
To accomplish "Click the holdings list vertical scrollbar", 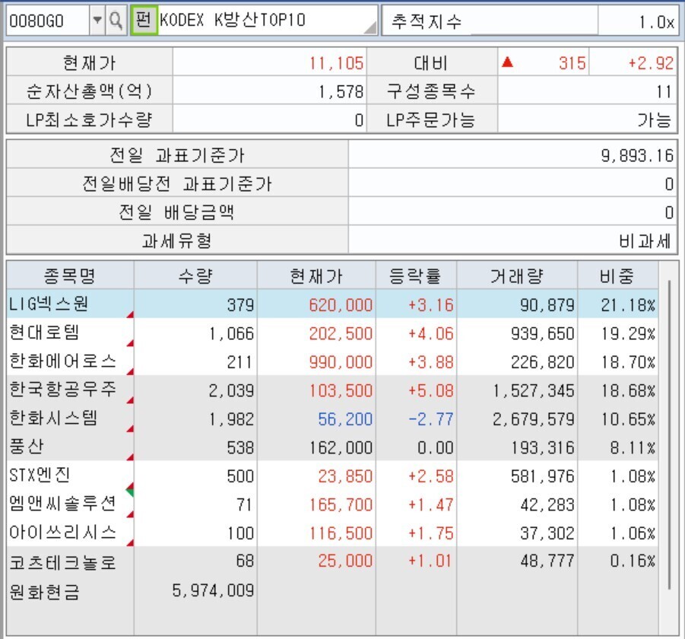I will (x=669, y=435).
